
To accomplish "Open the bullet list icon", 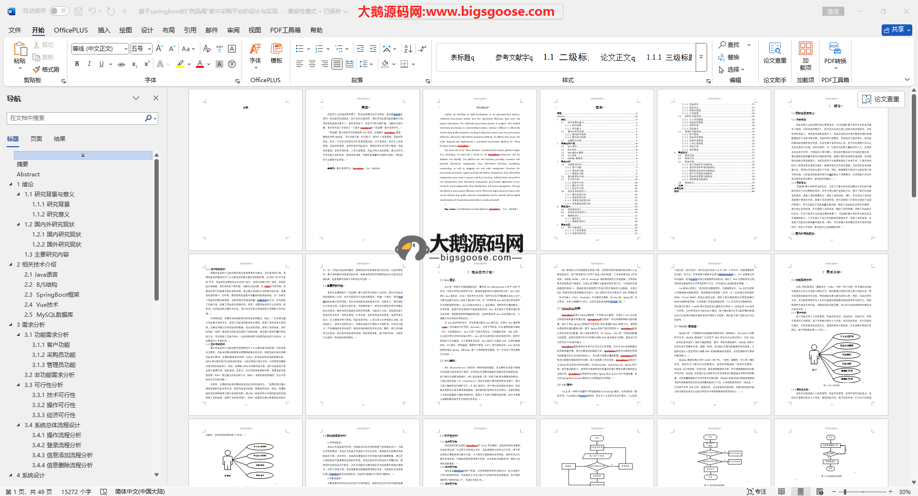I will 300,49.
